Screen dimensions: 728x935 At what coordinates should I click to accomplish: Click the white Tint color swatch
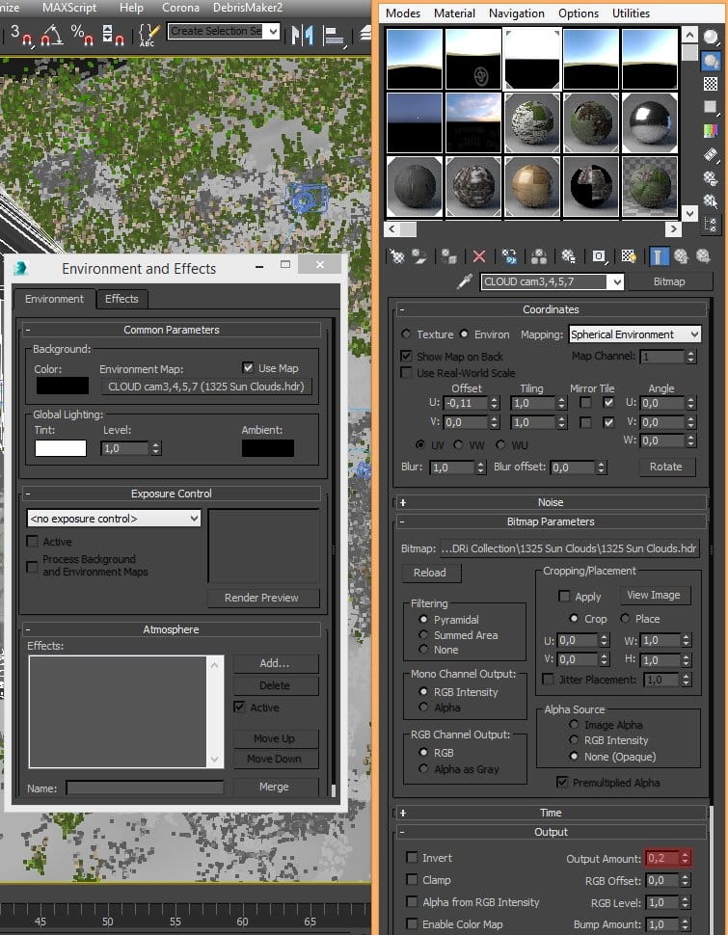pyautogui.click(x=61, y=448)
